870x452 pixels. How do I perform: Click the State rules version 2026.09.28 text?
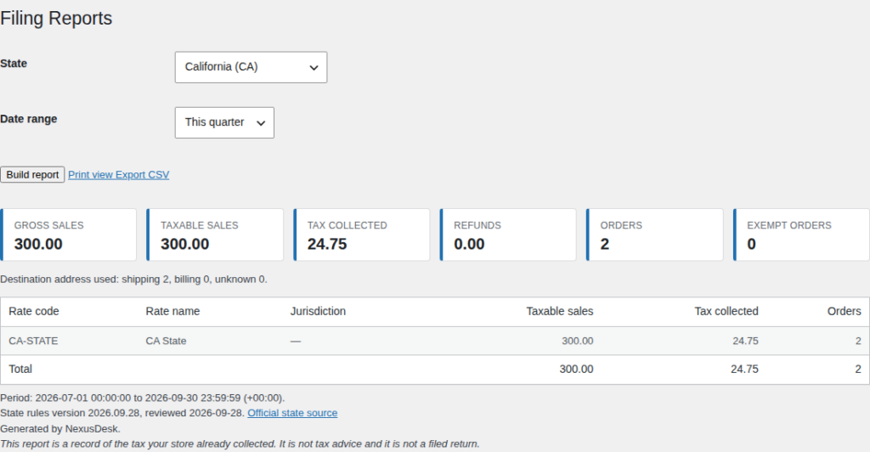tap(122, 413)
